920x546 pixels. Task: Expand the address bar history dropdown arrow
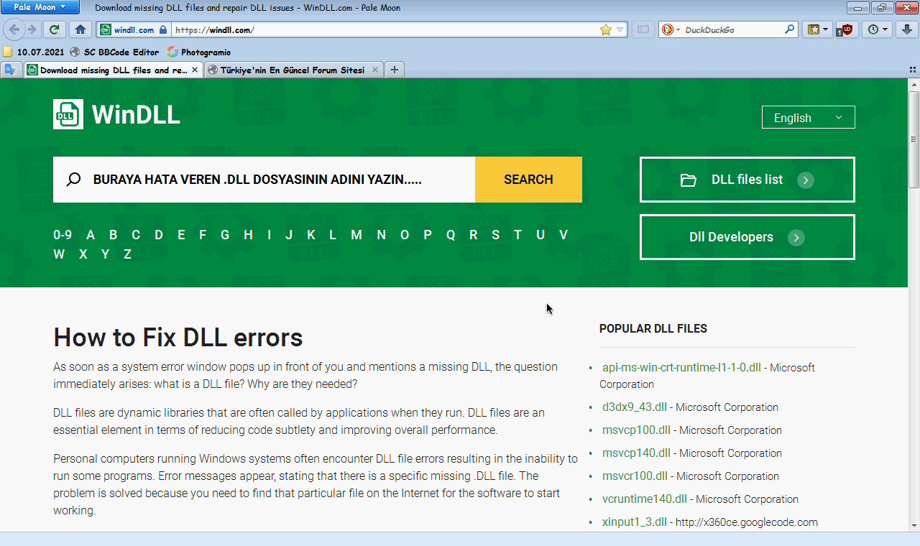(x=620, y=29)
